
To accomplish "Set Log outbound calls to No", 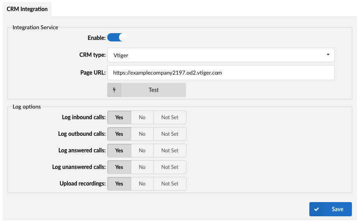I will point(142,134).
